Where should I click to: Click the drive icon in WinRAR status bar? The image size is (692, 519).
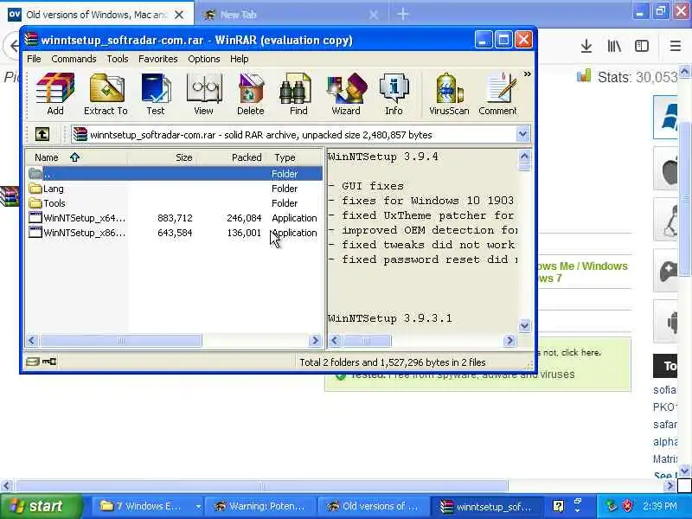tap(33, 362)
